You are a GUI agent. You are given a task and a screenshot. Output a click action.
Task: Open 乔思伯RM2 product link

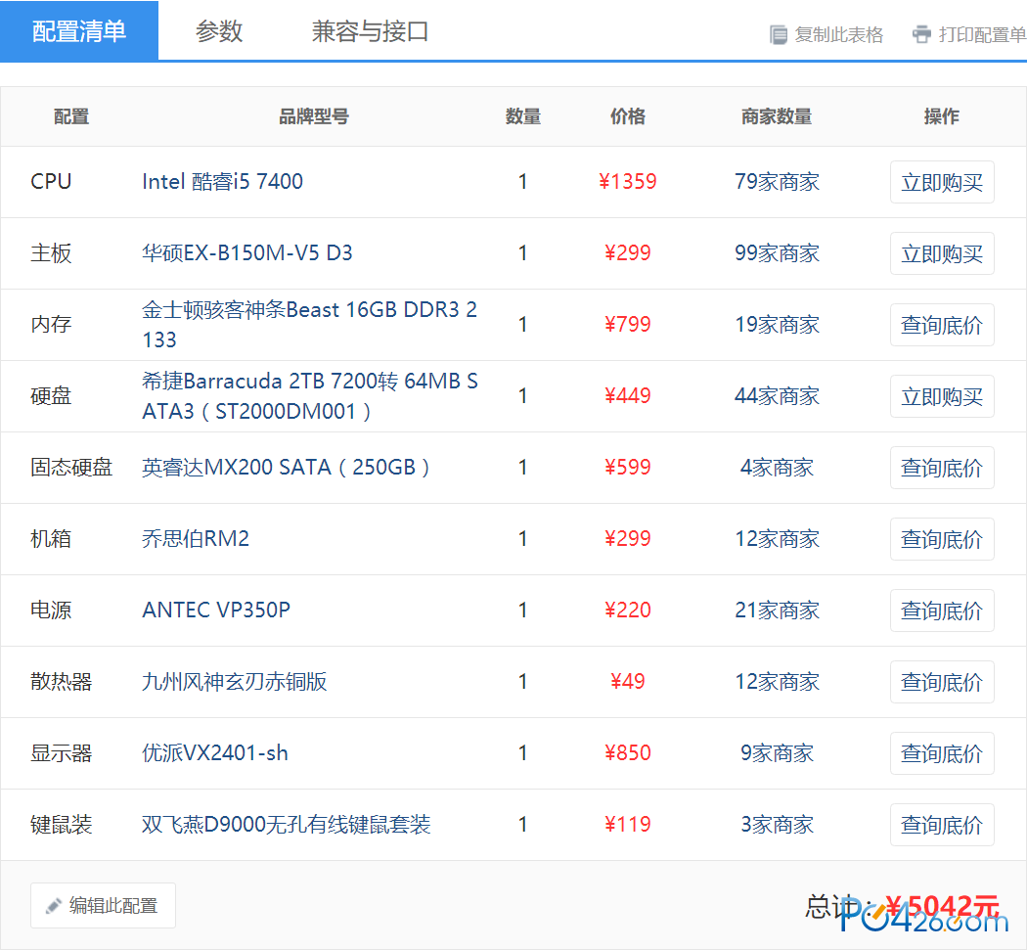[196, 538]
